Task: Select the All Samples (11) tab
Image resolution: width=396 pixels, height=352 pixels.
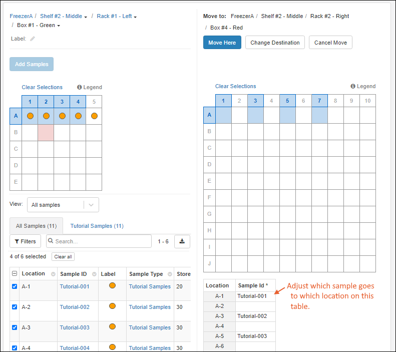Action: point(36,226)
